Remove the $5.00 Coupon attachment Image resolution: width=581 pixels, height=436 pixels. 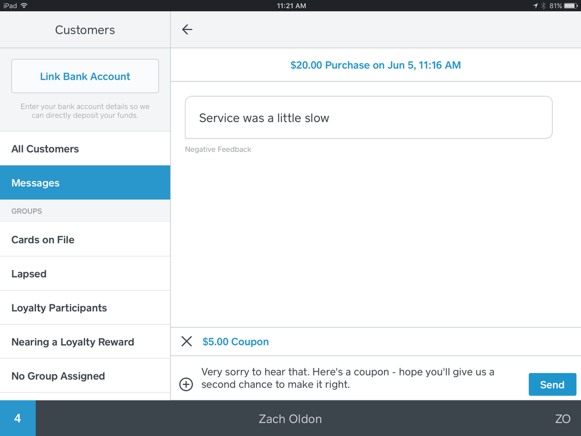(x=186, y=342)
